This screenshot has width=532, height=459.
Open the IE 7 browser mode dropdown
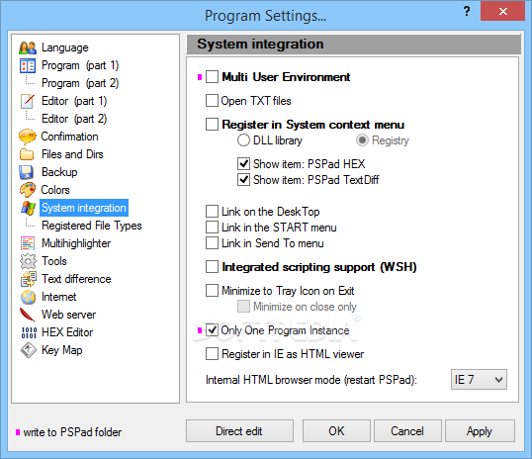[x=479, y=379]
